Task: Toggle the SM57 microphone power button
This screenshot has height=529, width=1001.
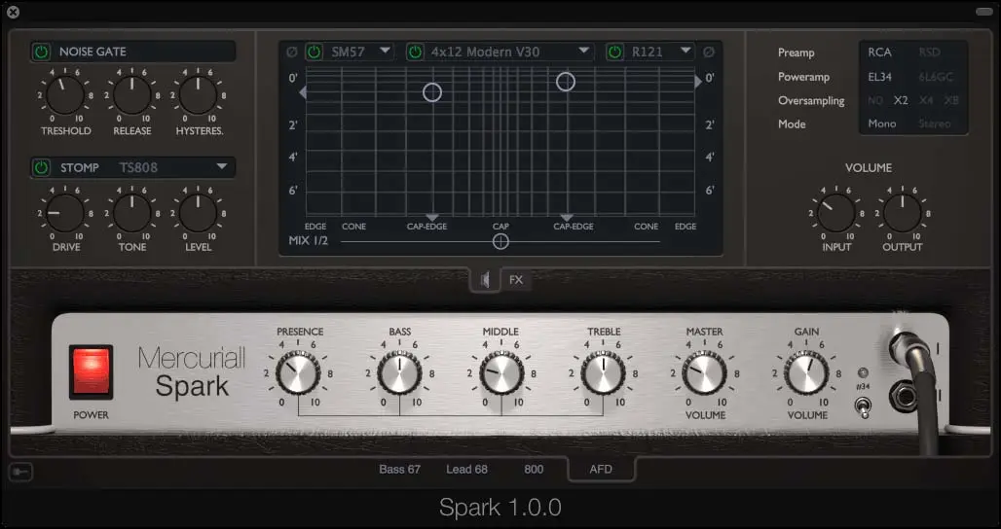Action: point(314,52)
